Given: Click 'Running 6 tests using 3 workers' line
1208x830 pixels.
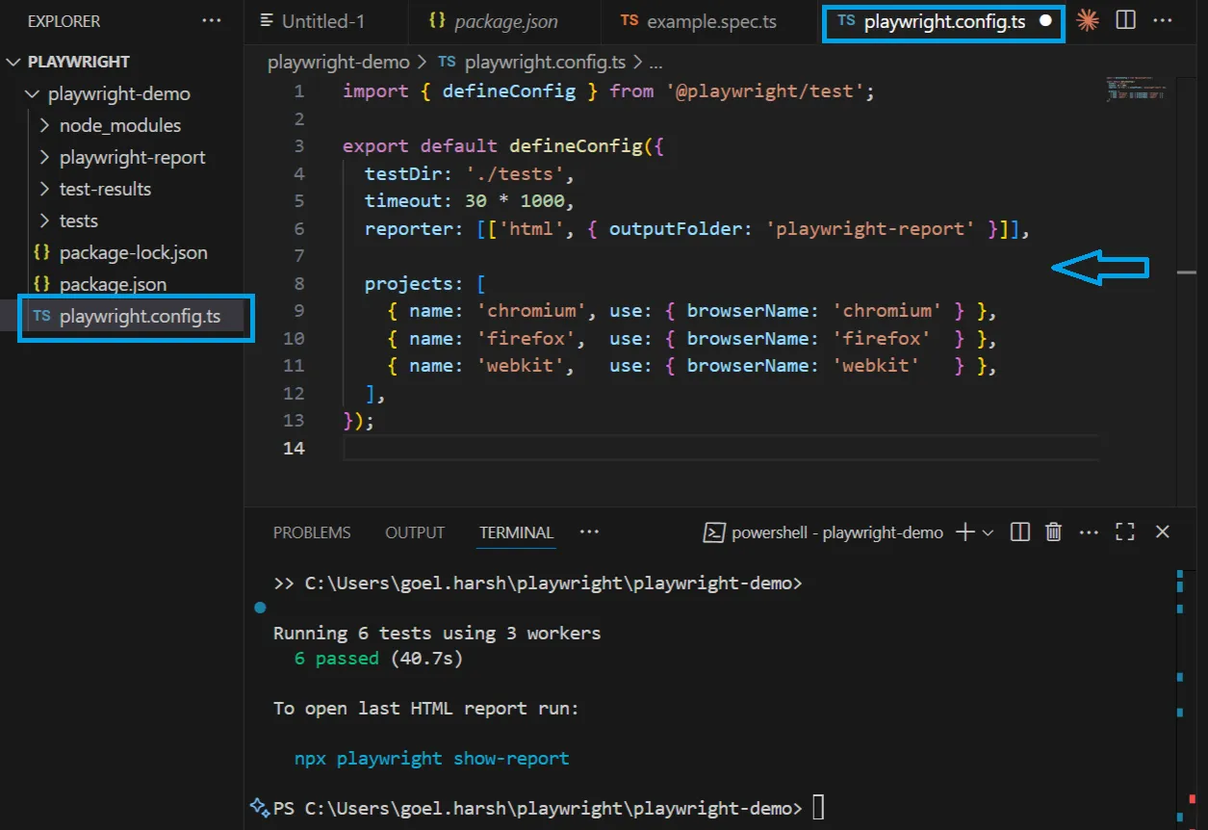Looking at the screenshot, I should click(437, 633).
